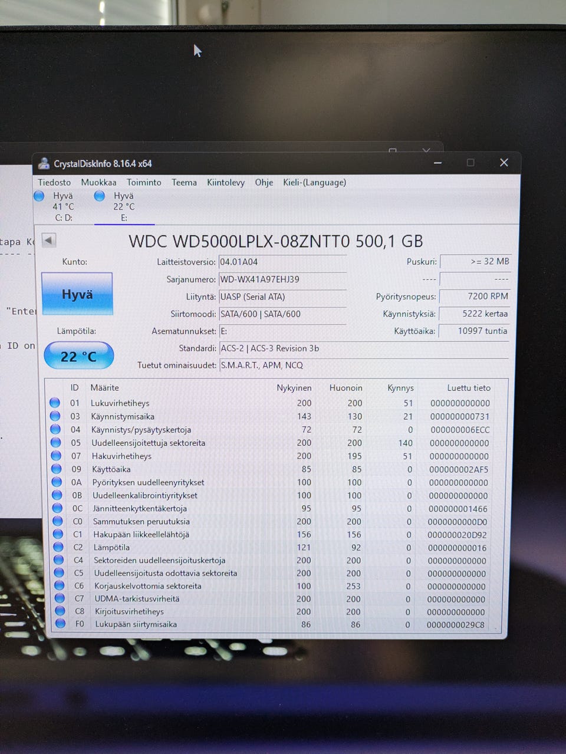This screenshot has height=754, width=566.
Task: Click status icon for row C2 Lämpötila
Action: click(58, 547)
